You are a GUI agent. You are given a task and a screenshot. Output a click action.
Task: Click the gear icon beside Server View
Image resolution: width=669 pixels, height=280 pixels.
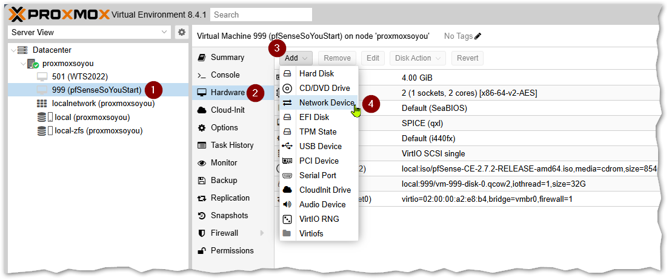pos(181,33)
